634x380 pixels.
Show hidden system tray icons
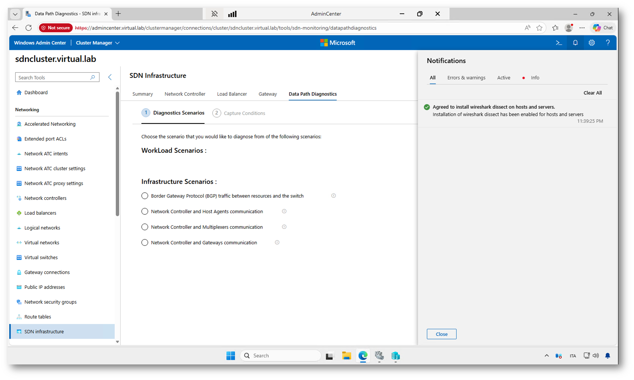point(546,356)
